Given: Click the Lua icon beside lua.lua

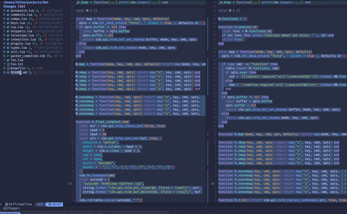Looking at the screenshot, I should point(8,27).
